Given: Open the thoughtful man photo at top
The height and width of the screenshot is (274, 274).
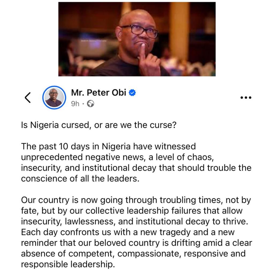Looking at the screenshot, I should (x=137, y=39).
